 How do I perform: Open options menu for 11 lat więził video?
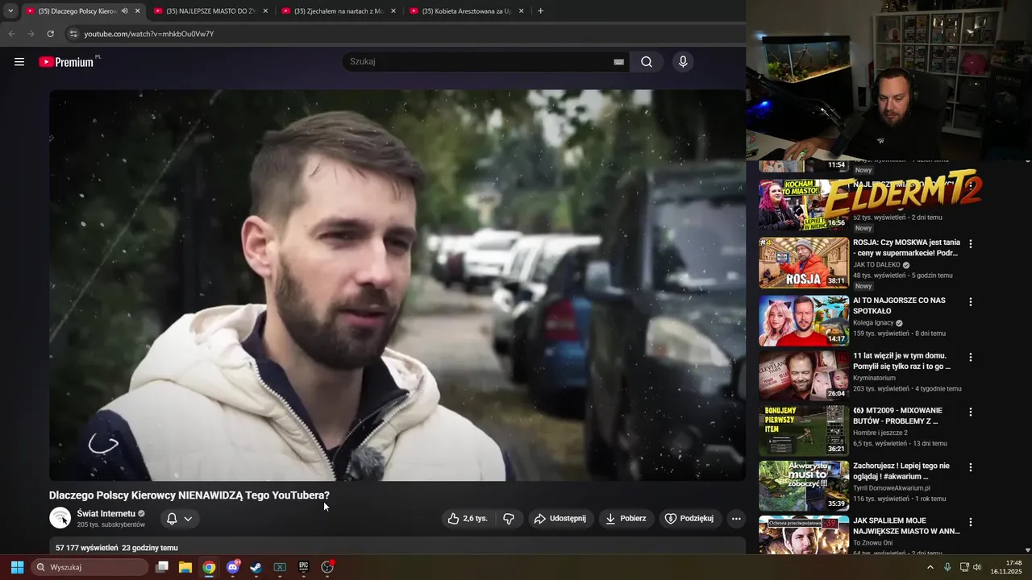pyautogui.click(x=971, y=357)
